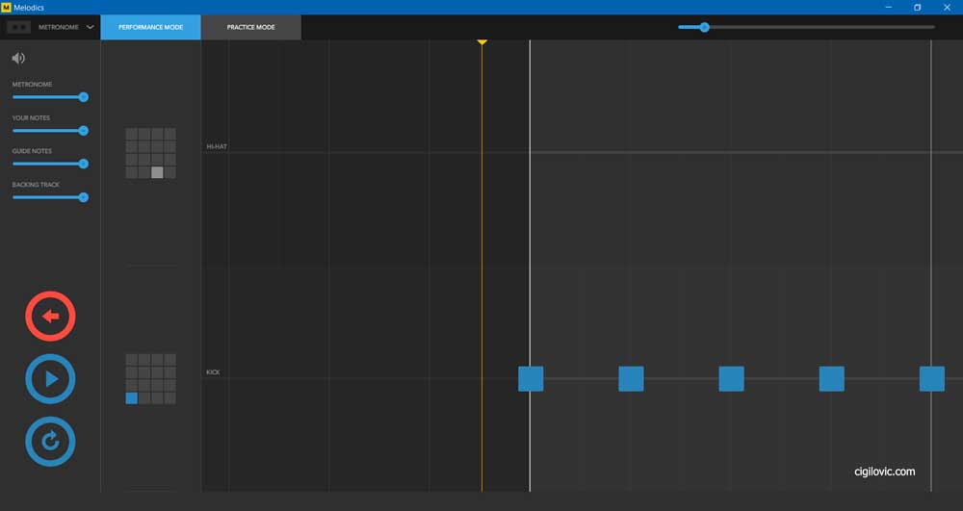Click the yellow playhead marker on the timeline
This screenshot has height=511, width=963.
pyautogui.click(x=482, y=41)
